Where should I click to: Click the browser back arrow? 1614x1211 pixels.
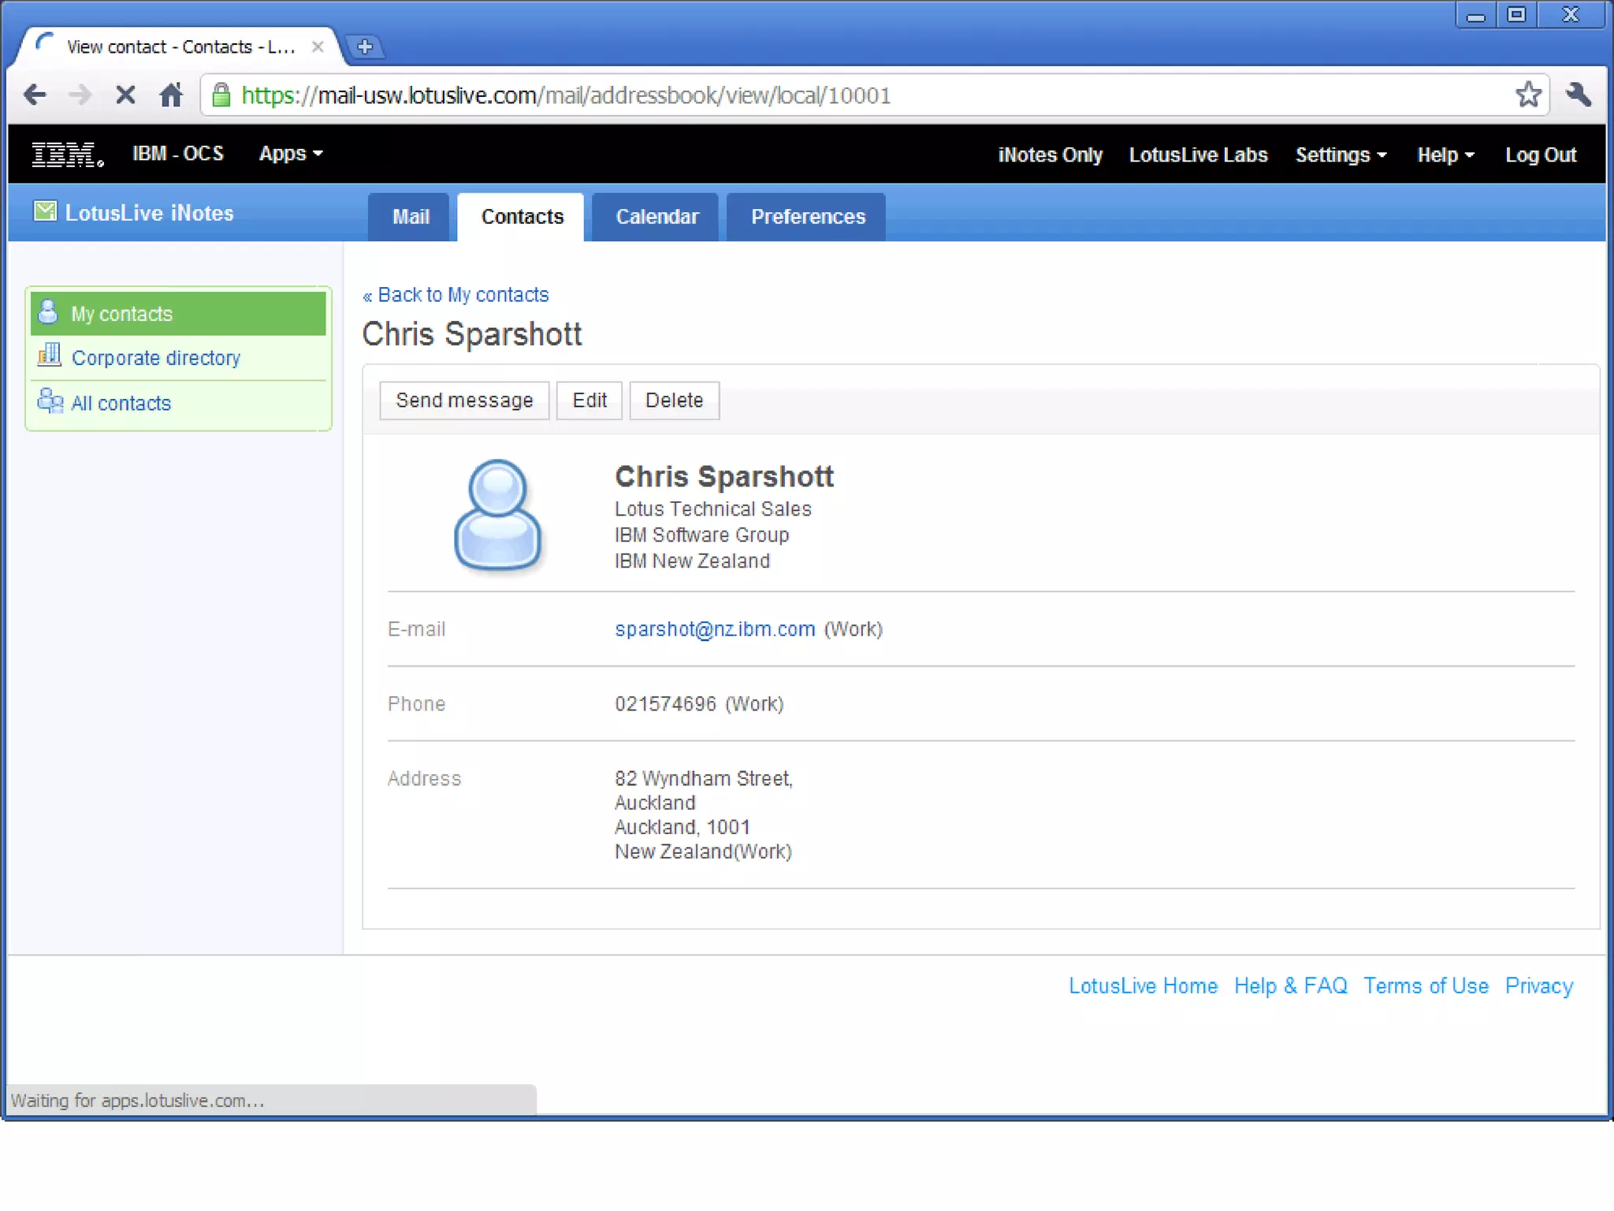click(35, 95)
